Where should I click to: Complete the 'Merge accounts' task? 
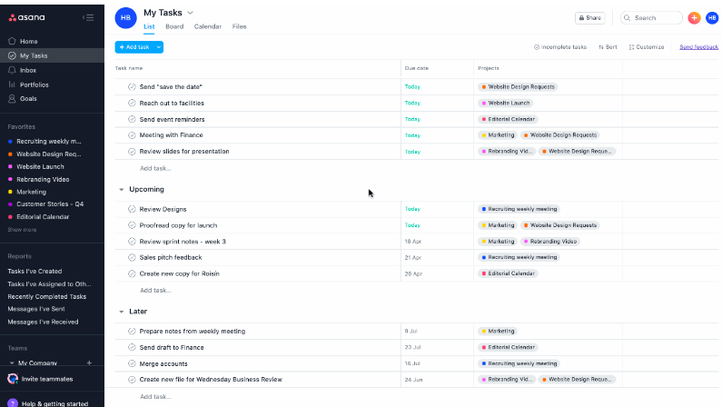point(132,363)
